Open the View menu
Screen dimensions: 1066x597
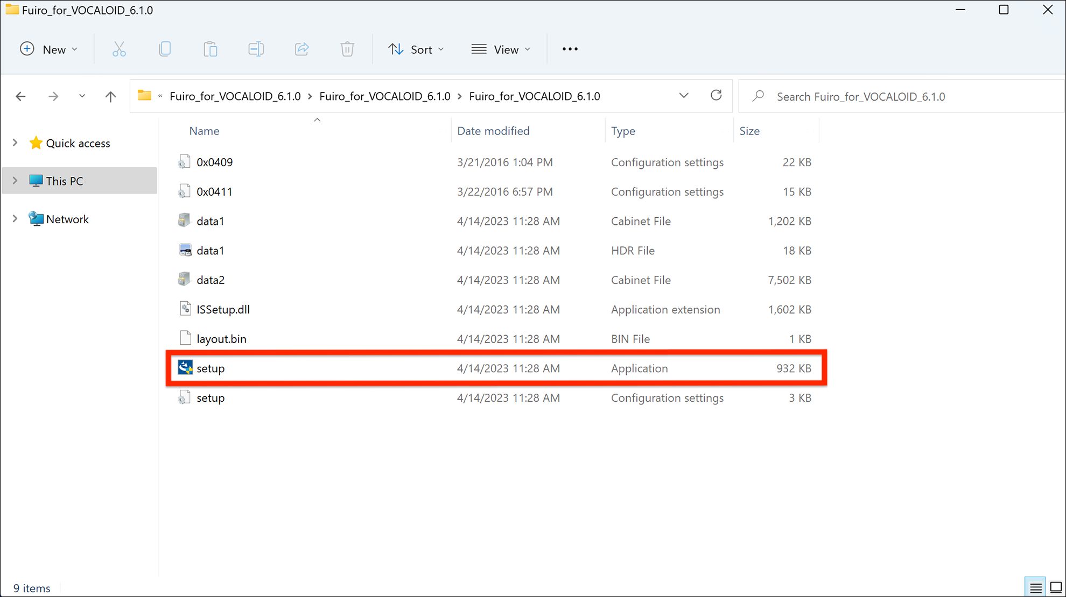500,49
